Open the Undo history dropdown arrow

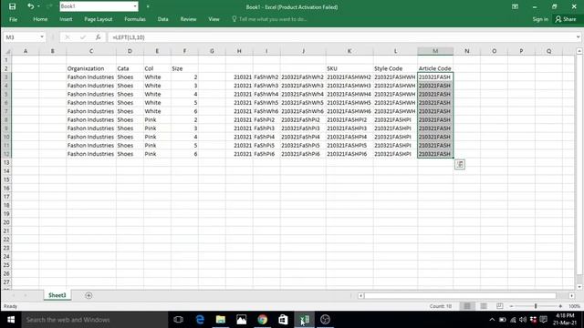(38, 6)
